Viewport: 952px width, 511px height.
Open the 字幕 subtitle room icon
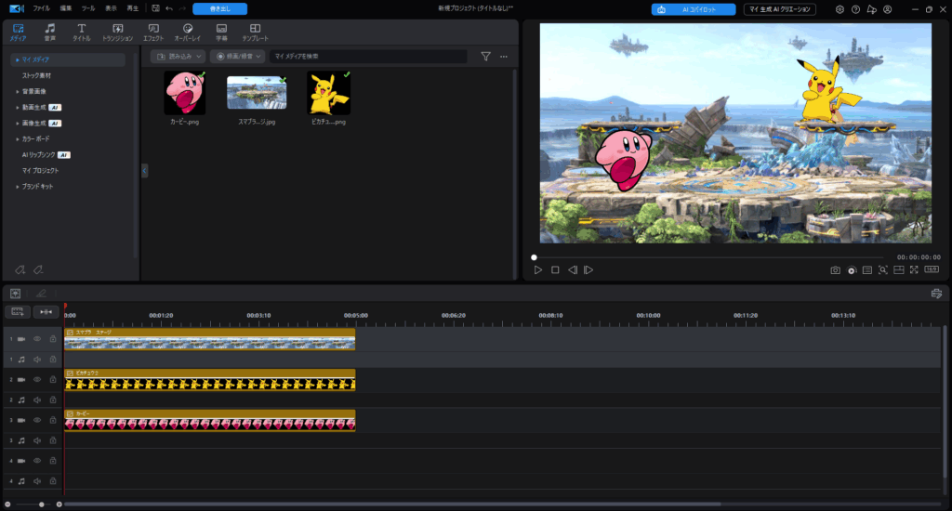(x=221, y=33)
